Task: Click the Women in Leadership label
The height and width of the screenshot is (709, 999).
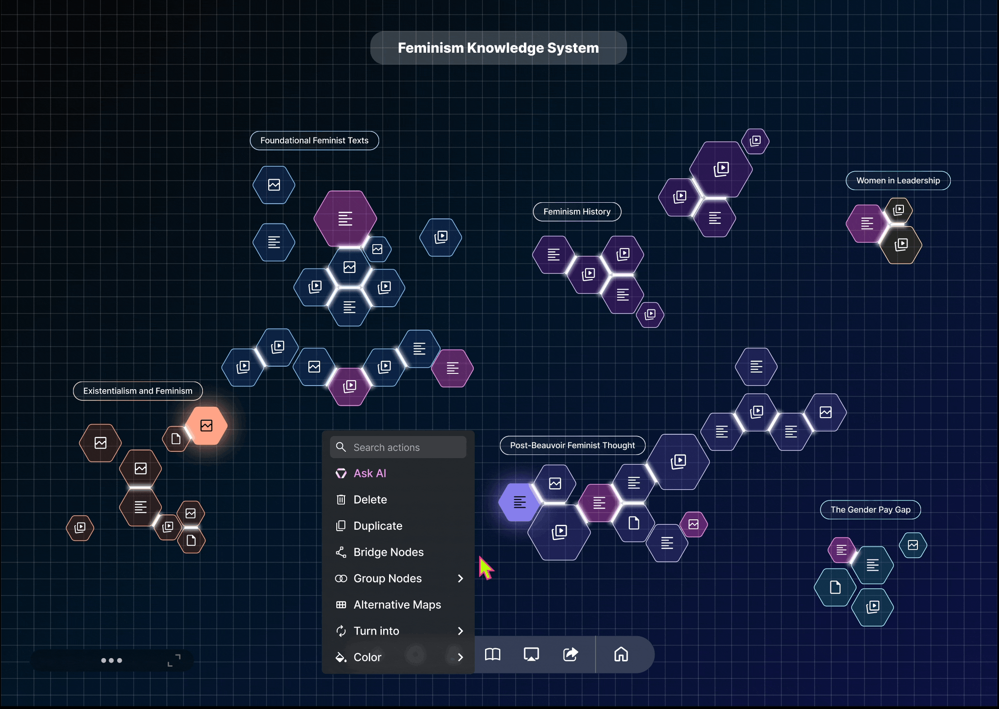Action: pyautogui.click(x=898, y=181)
